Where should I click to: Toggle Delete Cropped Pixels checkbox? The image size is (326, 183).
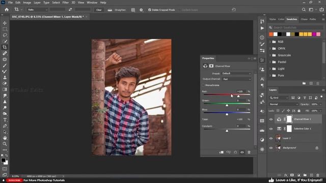click(x=149, y=10)
